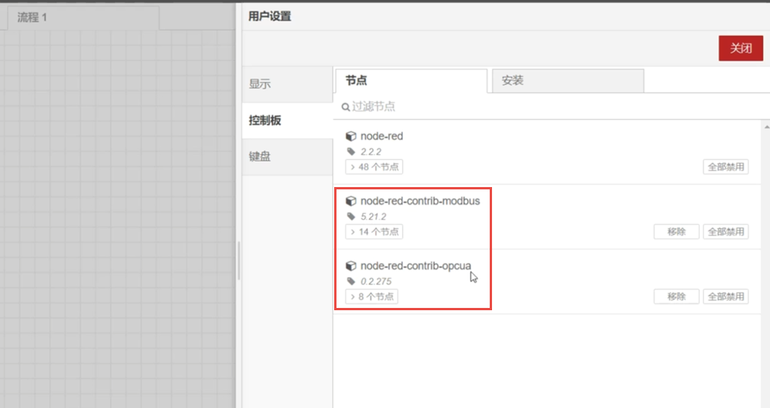Click 移除 for node-red-contrib-opcua

click(676, 296)
